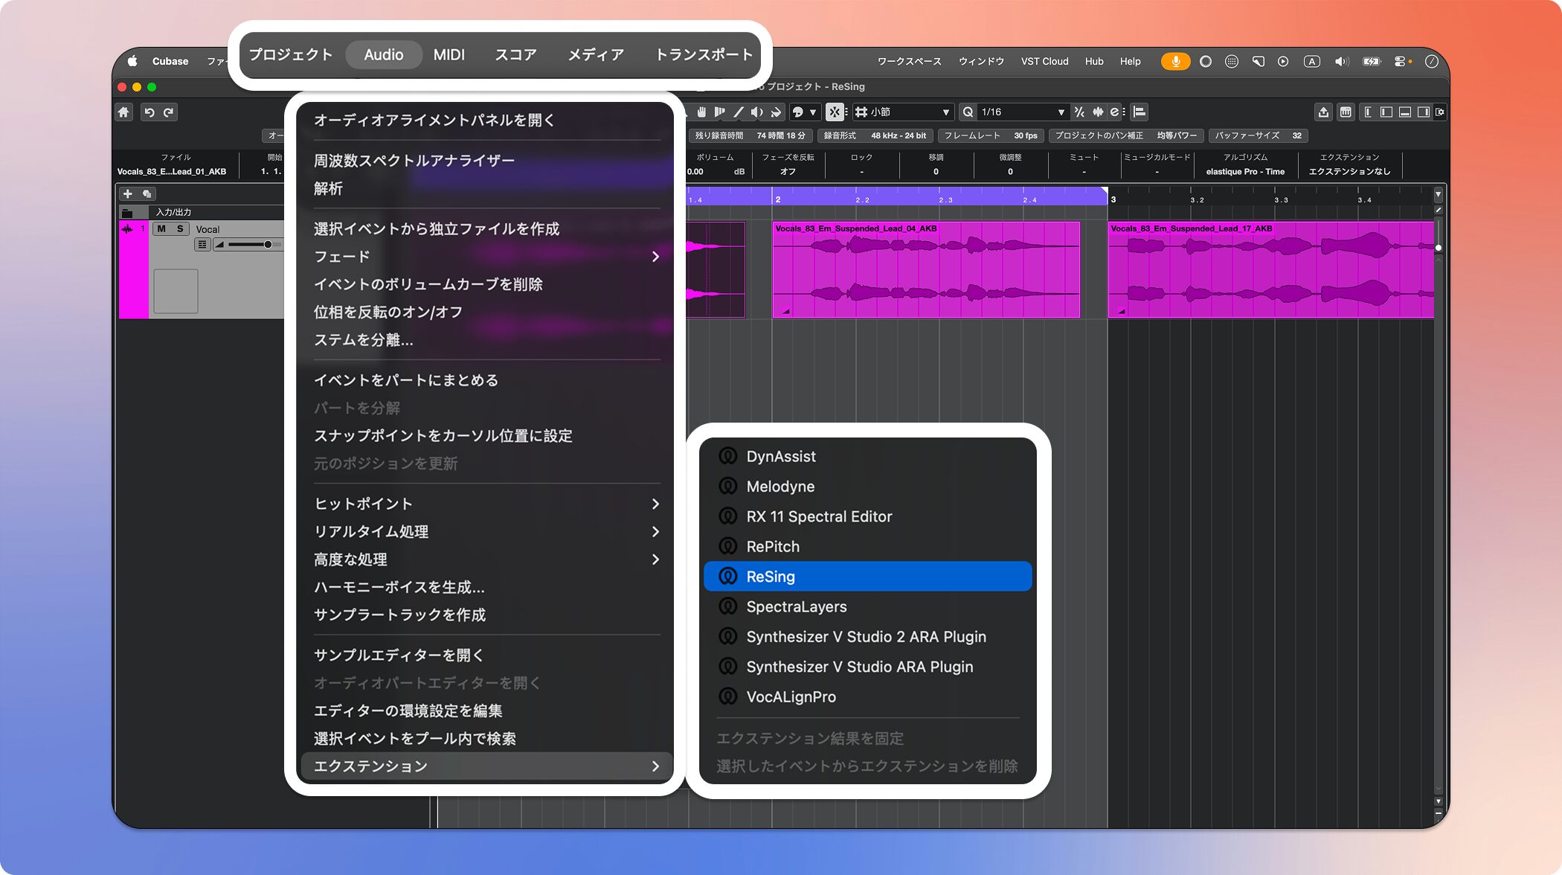Toggle the Snap on/off button
Viewport: 1562px width, 875px height.
835,112
